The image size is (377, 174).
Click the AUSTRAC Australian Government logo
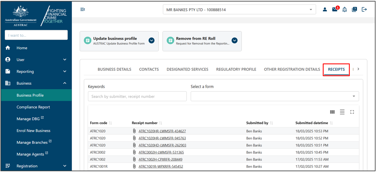click(21, 16)
